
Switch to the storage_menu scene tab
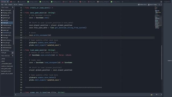[33, 2]
